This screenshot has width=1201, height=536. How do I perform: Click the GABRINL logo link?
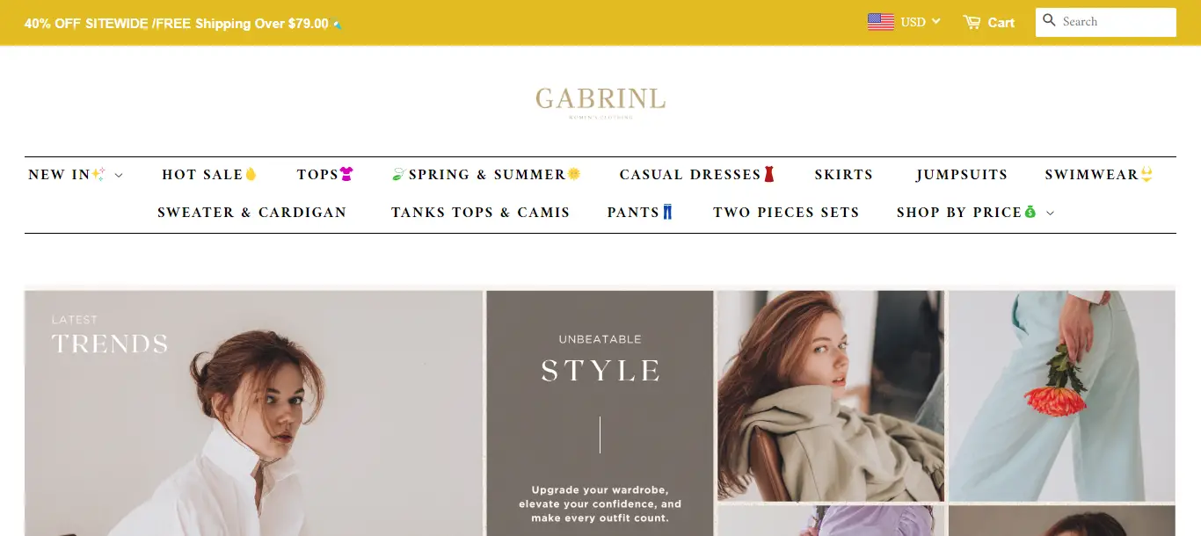(x=600, y=101)
